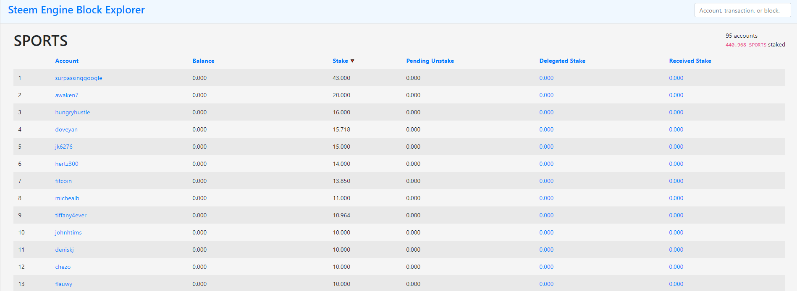797x291 pixels.
Task: Open the doveyan account page
Action: click(x=66, y=129)
